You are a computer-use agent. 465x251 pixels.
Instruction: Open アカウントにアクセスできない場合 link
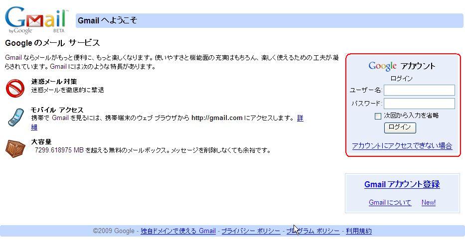point(402,146)
